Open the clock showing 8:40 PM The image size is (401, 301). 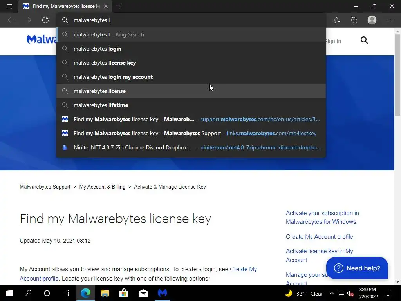pos(367,293)
